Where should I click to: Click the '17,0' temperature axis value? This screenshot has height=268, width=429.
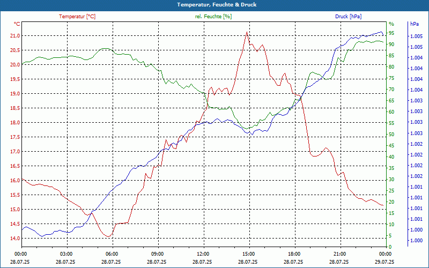16,152
